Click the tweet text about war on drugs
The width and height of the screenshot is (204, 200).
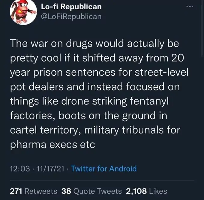99,94
